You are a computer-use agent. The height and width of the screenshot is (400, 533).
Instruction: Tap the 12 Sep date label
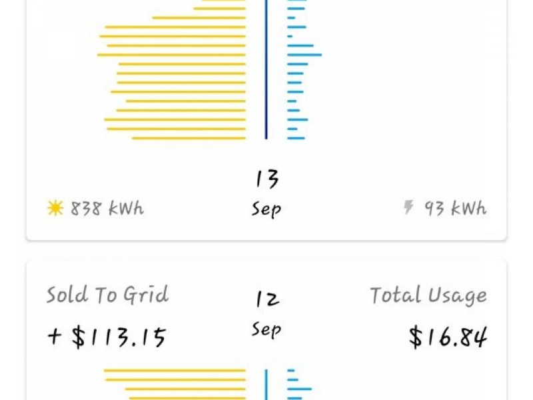pos(266,314)
